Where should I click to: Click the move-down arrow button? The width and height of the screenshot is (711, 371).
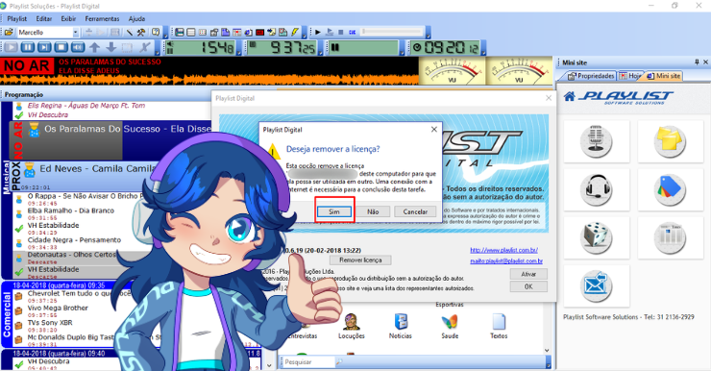111,47
